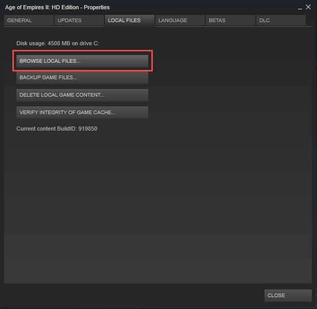Click the Age of Empires II Properties title
317x309 pixels.
(58, 8)
